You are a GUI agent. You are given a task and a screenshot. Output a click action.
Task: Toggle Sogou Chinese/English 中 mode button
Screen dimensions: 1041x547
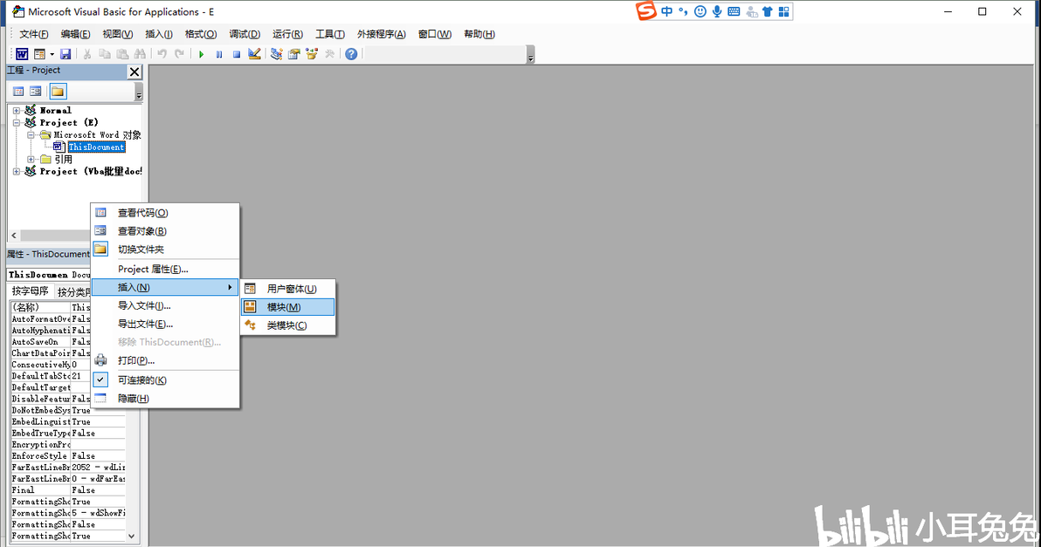[666, 12]
